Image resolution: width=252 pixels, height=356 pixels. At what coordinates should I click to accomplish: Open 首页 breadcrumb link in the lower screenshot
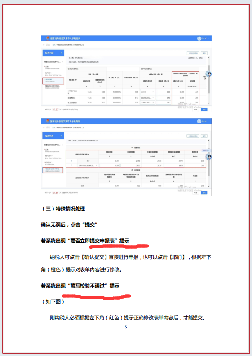coord(54,128)
